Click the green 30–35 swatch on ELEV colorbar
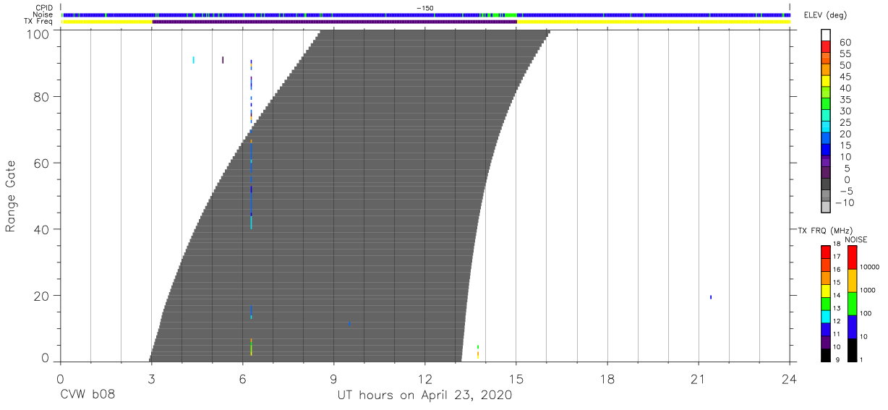Screen dimensions: 888x410 (826, 105)
